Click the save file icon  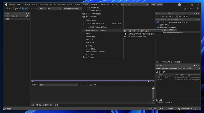[23, 9]
